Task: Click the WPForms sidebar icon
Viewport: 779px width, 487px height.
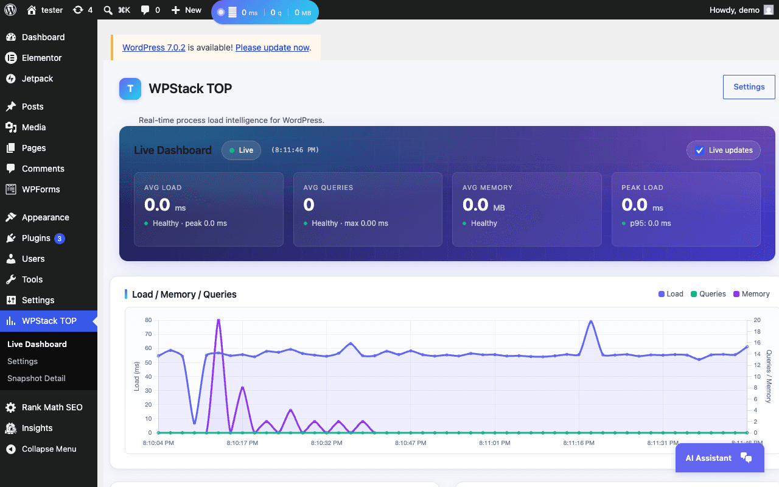Action: 10,189
